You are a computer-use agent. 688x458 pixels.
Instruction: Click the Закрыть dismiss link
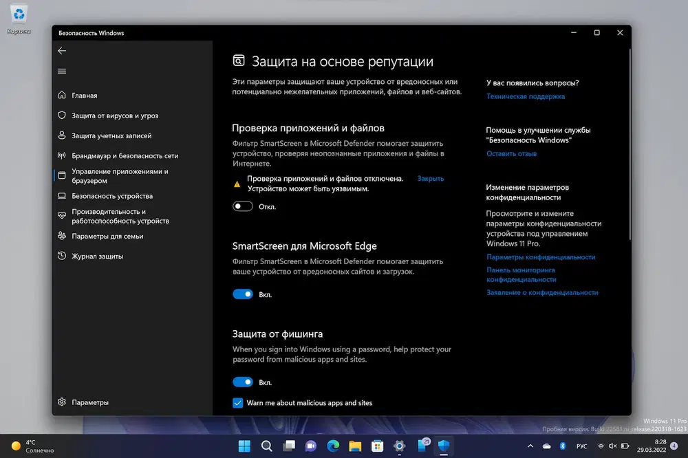pyautogui.click(x=431, y=179)
